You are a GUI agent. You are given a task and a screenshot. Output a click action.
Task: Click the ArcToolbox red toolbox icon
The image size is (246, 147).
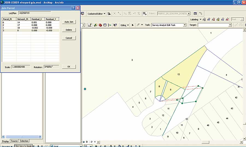100,25
